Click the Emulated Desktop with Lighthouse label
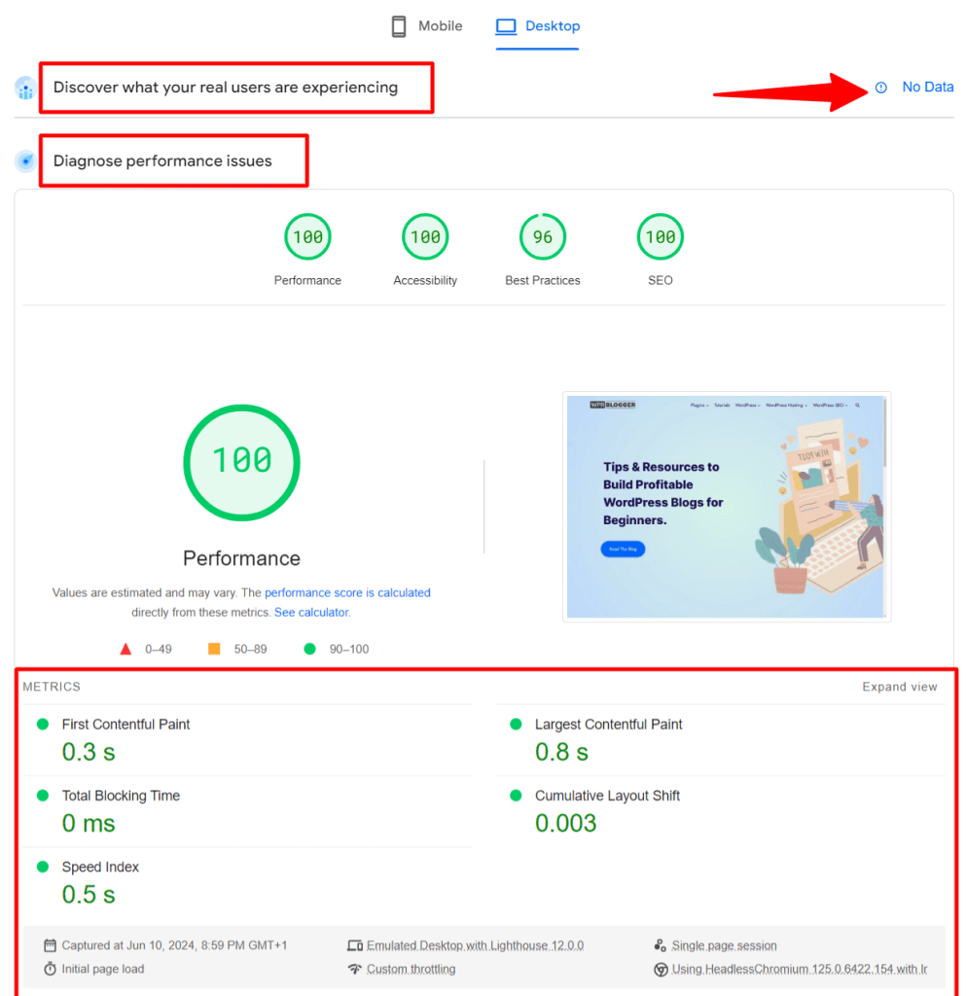 coord(475,945)
